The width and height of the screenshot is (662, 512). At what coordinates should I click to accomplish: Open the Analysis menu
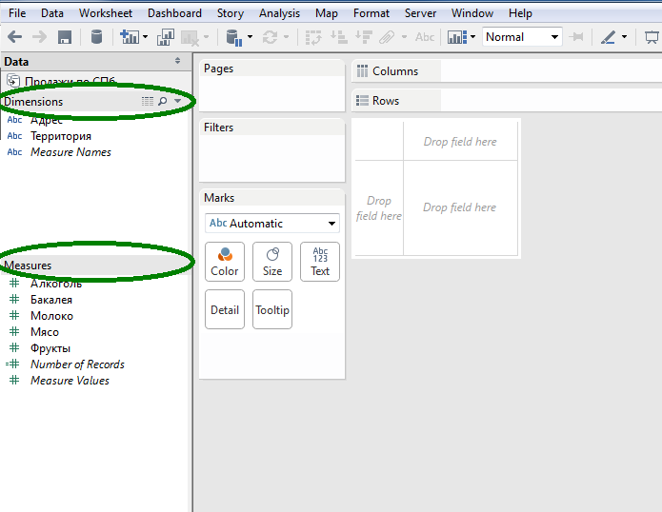tap(279, 13)
